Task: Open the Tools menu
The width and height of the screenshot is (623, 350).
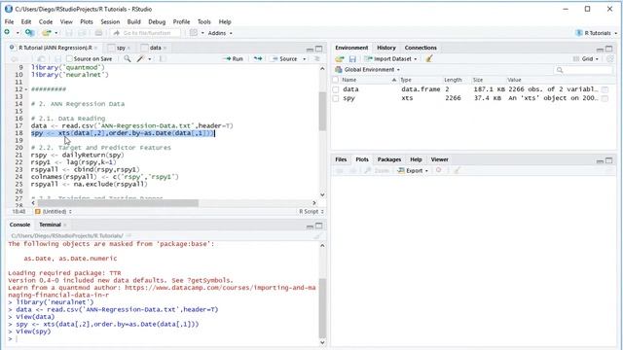Action: (204, 21)
